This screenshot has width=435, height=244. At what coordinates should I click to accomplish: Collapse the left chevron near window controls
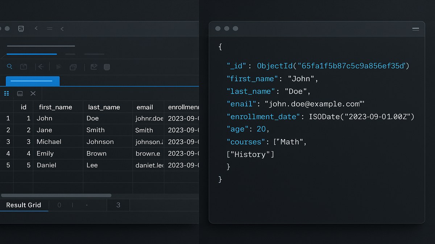[x=36, y=28]
